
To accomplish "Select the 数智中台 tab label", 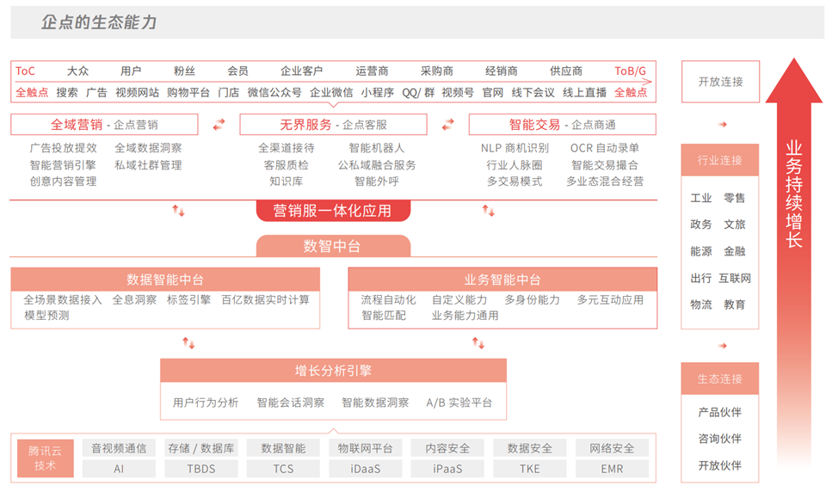I will click(333, 246).
